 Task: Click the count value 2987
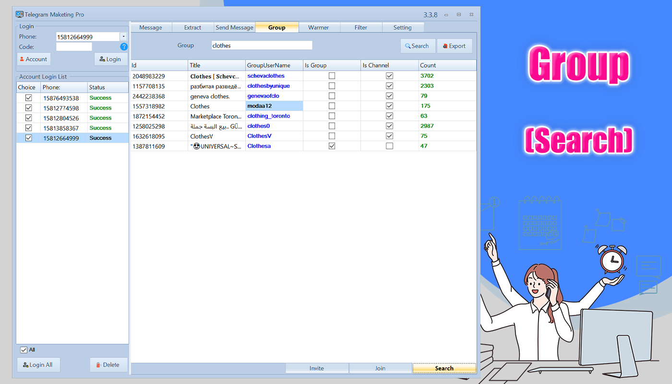tap(427, 126)
